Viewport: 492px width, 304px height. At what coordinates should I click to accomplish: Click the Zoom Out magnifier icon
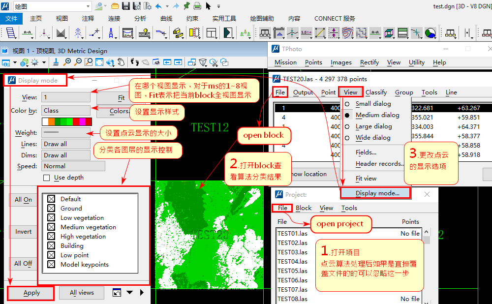pyautogui.click(x=78, y=62)
